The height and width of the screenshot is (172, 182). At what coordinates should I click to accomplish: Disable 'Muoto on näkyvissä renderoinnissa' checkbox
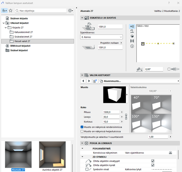coord(82,127)
